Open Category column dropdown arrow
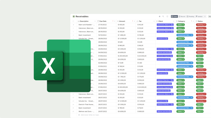This screenshot has height=118, width=211. click(193, 21)
